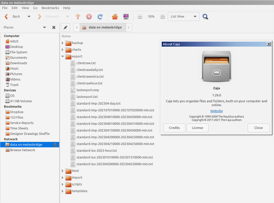Expand the templates folder
This screenshot has height=203, width=274.
[63, 191]
